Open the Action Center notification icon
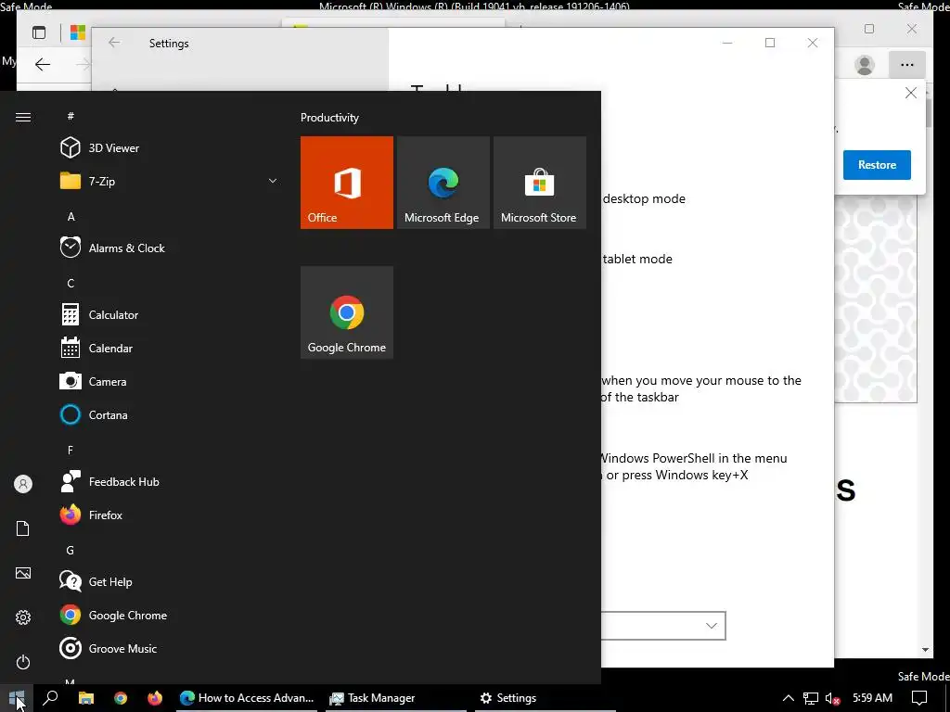The width and height of the screenshot is (950, 712). (x=919, y=698)
